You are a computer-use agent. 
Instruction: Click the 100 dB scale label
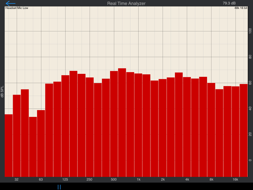click(250, 31)
